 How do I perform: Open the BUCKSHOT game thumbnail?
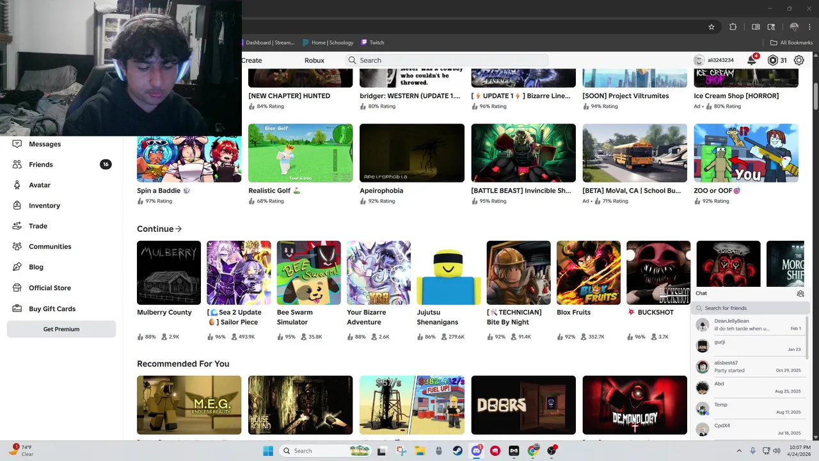click(x=658, y=273)
